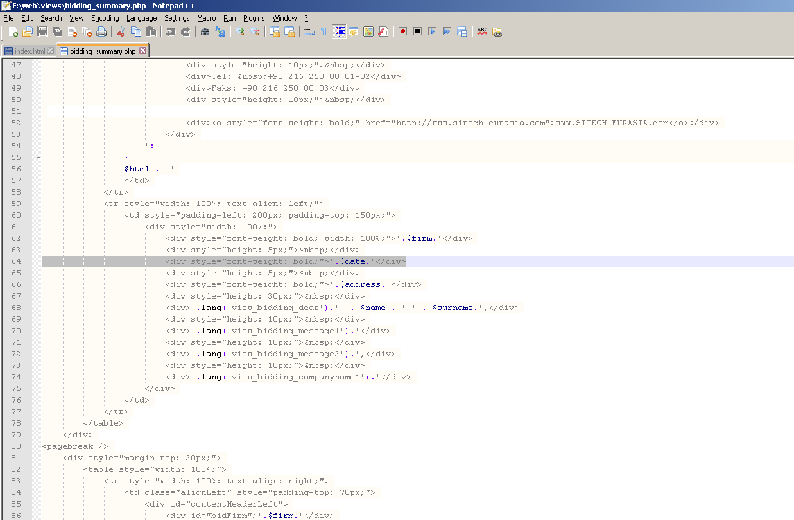Open Find with the binoculars icon

(205, 31)
